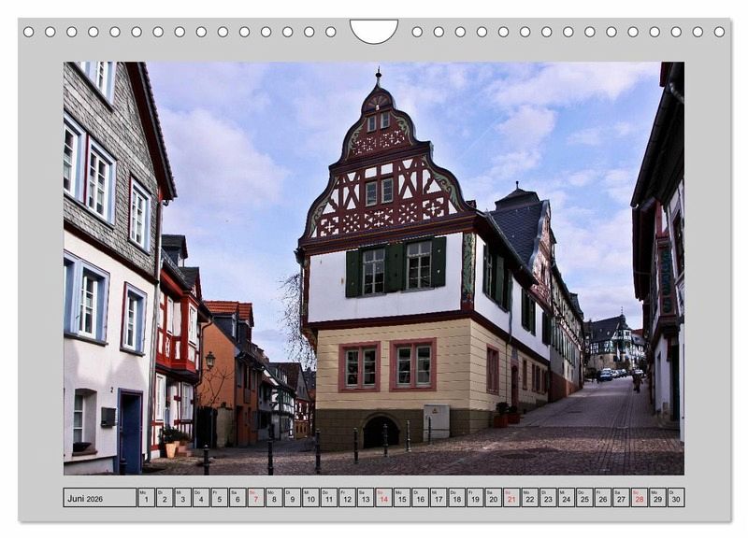
Task: Click the parked cars down the street
Action: point(607,375)
